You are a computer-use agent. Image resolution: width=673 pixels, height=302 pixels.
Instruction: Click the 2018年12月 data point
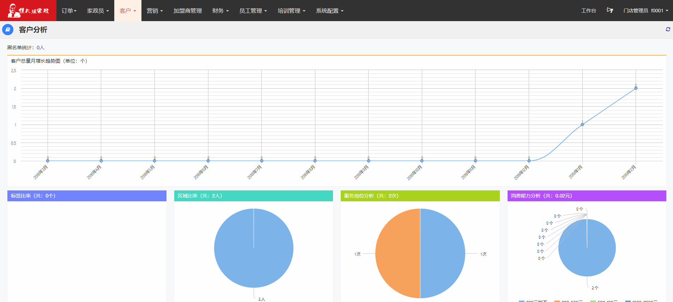click(x=529, y=161)
